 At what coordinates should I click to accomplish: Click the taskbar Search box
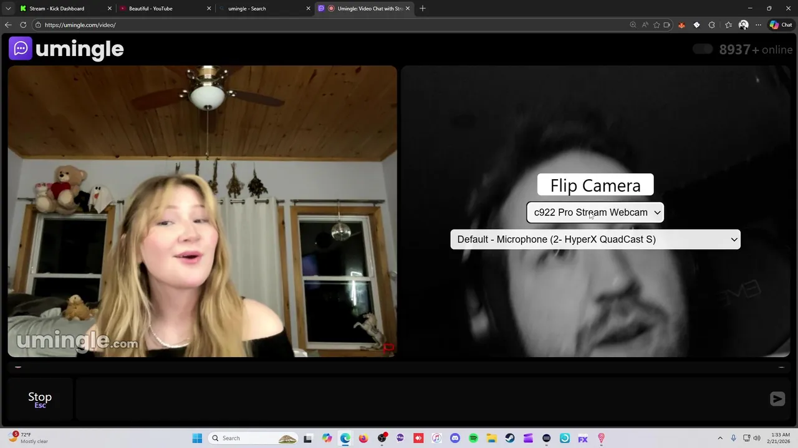pyautogui.click(x=252, y=438)
